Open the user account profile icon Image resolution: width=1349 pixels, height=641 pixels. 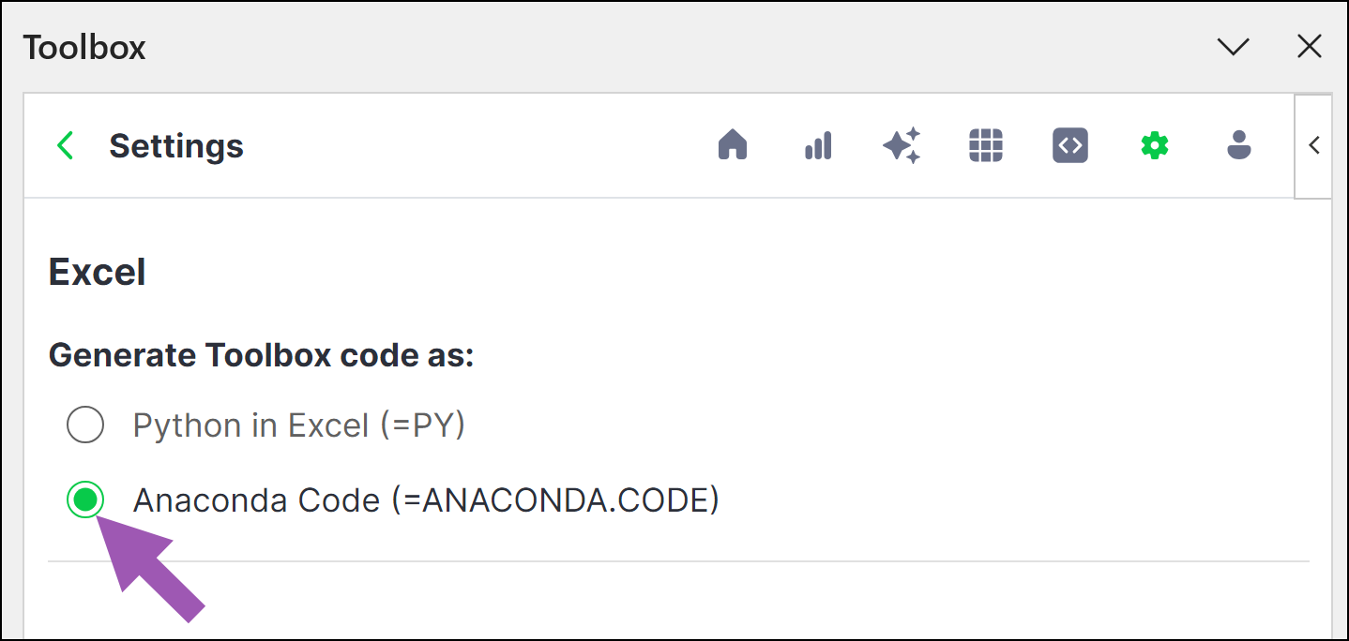[x=1239, y=145]
